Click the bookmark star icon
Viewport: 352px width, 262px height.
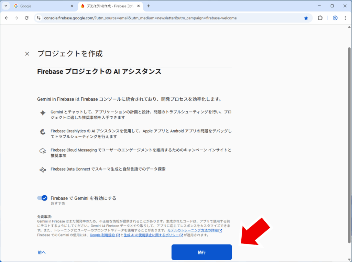click(x=306, y=18)
